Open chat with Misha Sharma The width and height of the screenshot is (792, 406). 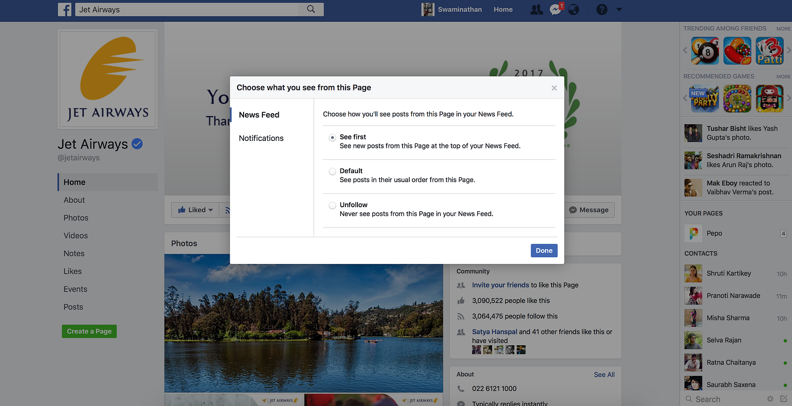[x=736, y=318]
